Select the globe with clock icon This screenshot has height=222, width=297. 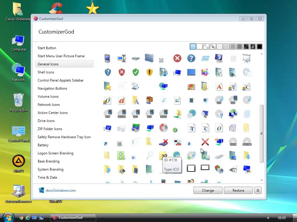coord(191,114)
